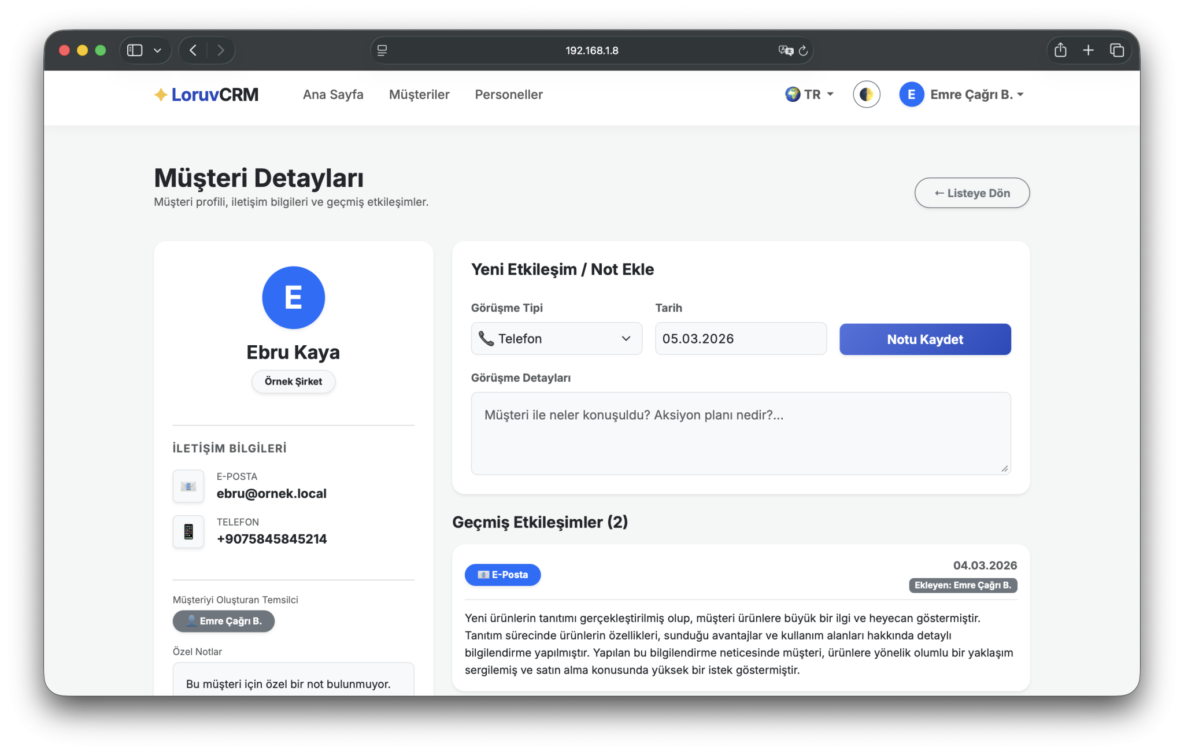Viewport: 1184px width, 754px height.
Task: Open the Görüşme Tipi Telefon dropdown
Action: tap(556, 339)
